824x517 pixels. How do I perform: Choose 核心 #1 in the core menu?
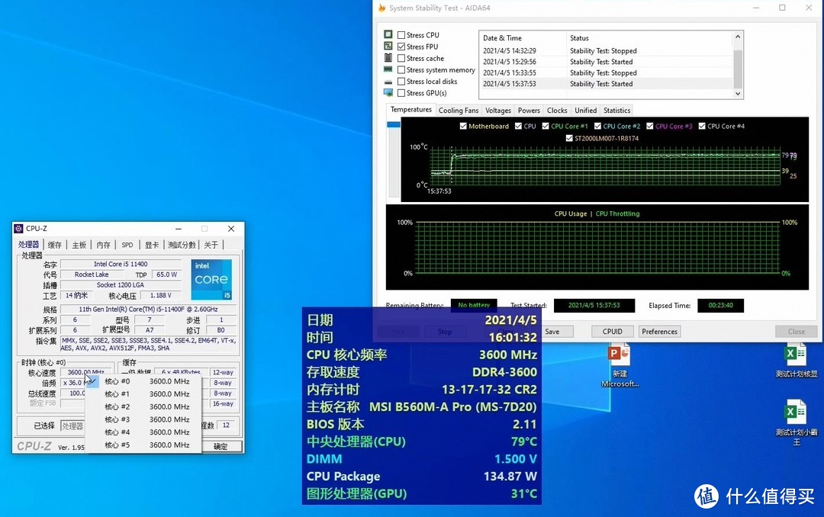[143, 394]
